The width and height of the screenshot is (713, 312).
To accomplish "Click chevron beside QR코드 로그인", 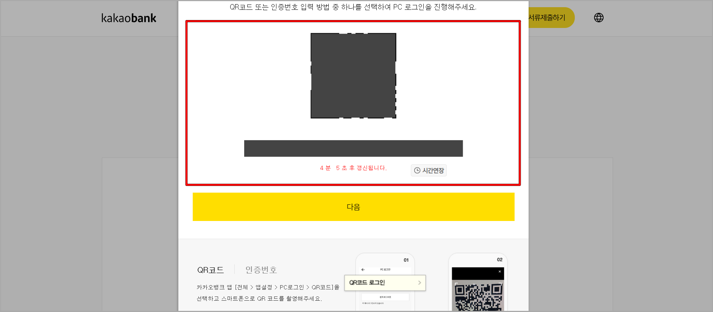I will point(420,283).
